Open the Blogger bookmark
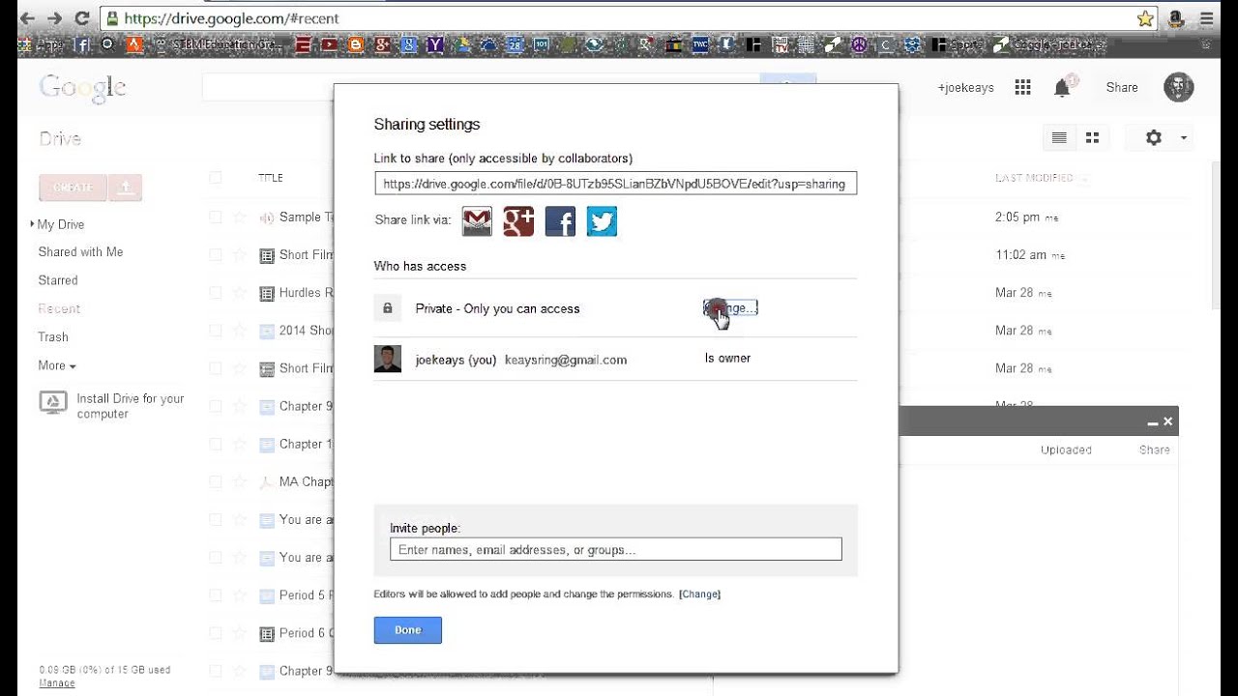1238x696 pixels. [x=355, y=44]
